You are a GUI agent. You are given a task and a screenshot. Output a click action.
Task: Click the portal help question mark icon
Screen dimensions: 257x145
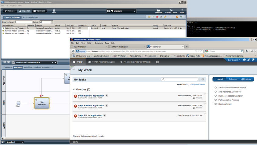[253, 60]
